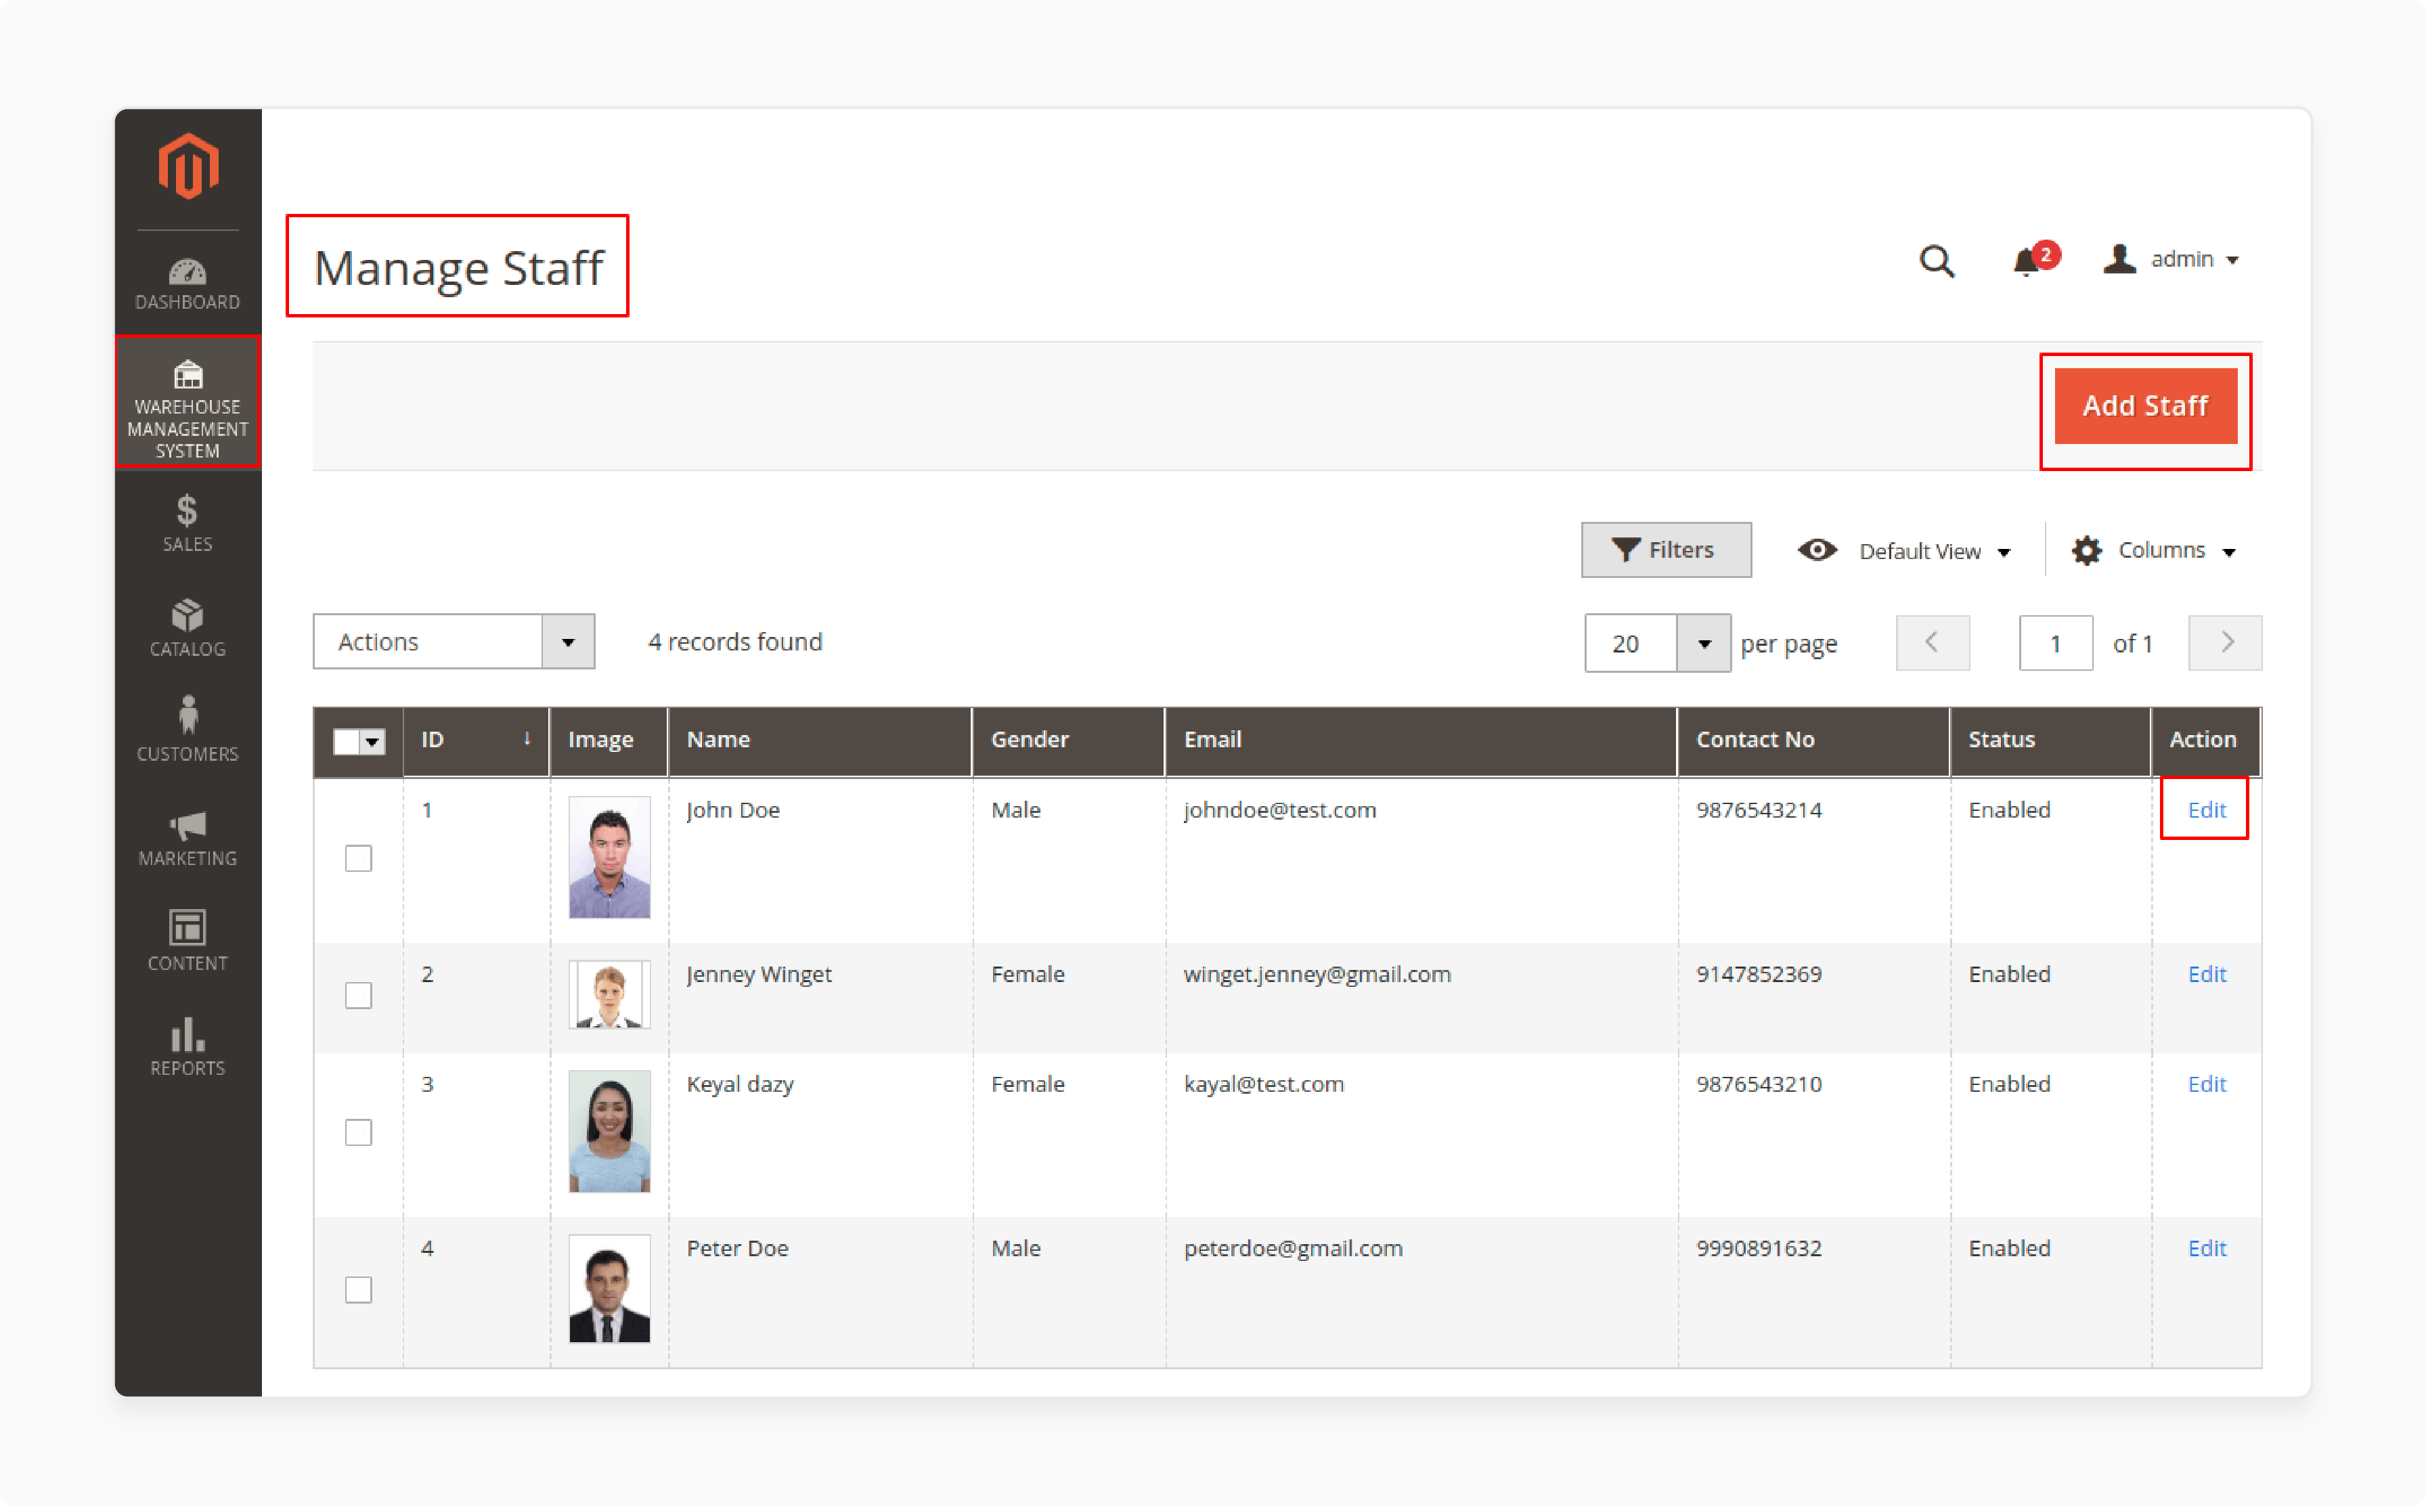Open the select-all options arrow

[x=372, y=742]
